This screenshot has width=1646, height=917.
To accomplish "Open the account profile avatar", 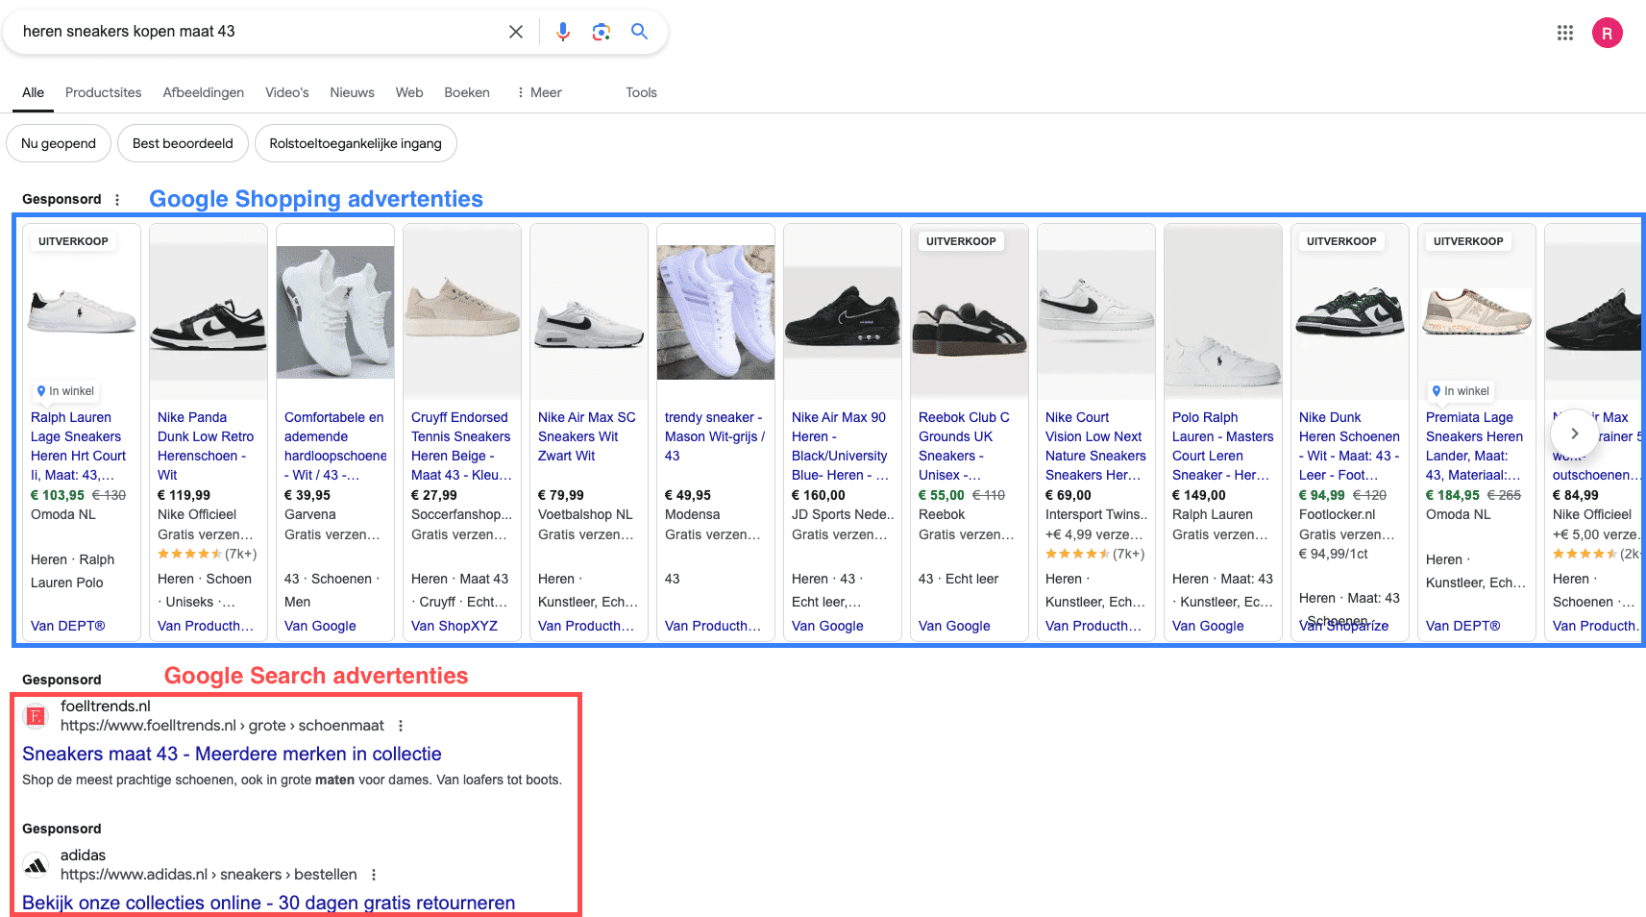I will pos(1607,33).
